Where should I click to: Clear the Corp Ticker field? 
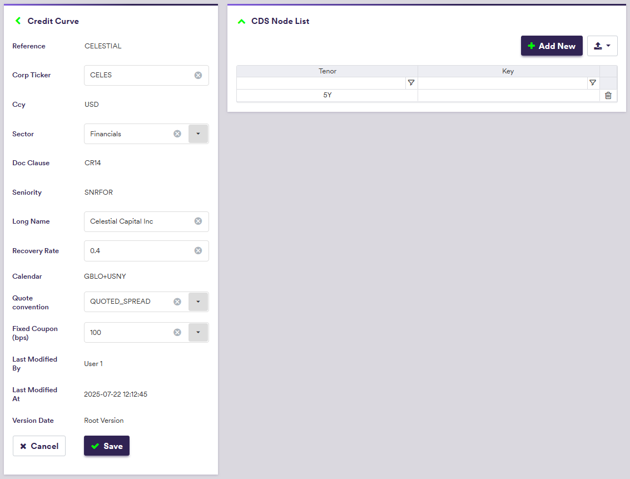pyautogui.click(x=198, y=75)
